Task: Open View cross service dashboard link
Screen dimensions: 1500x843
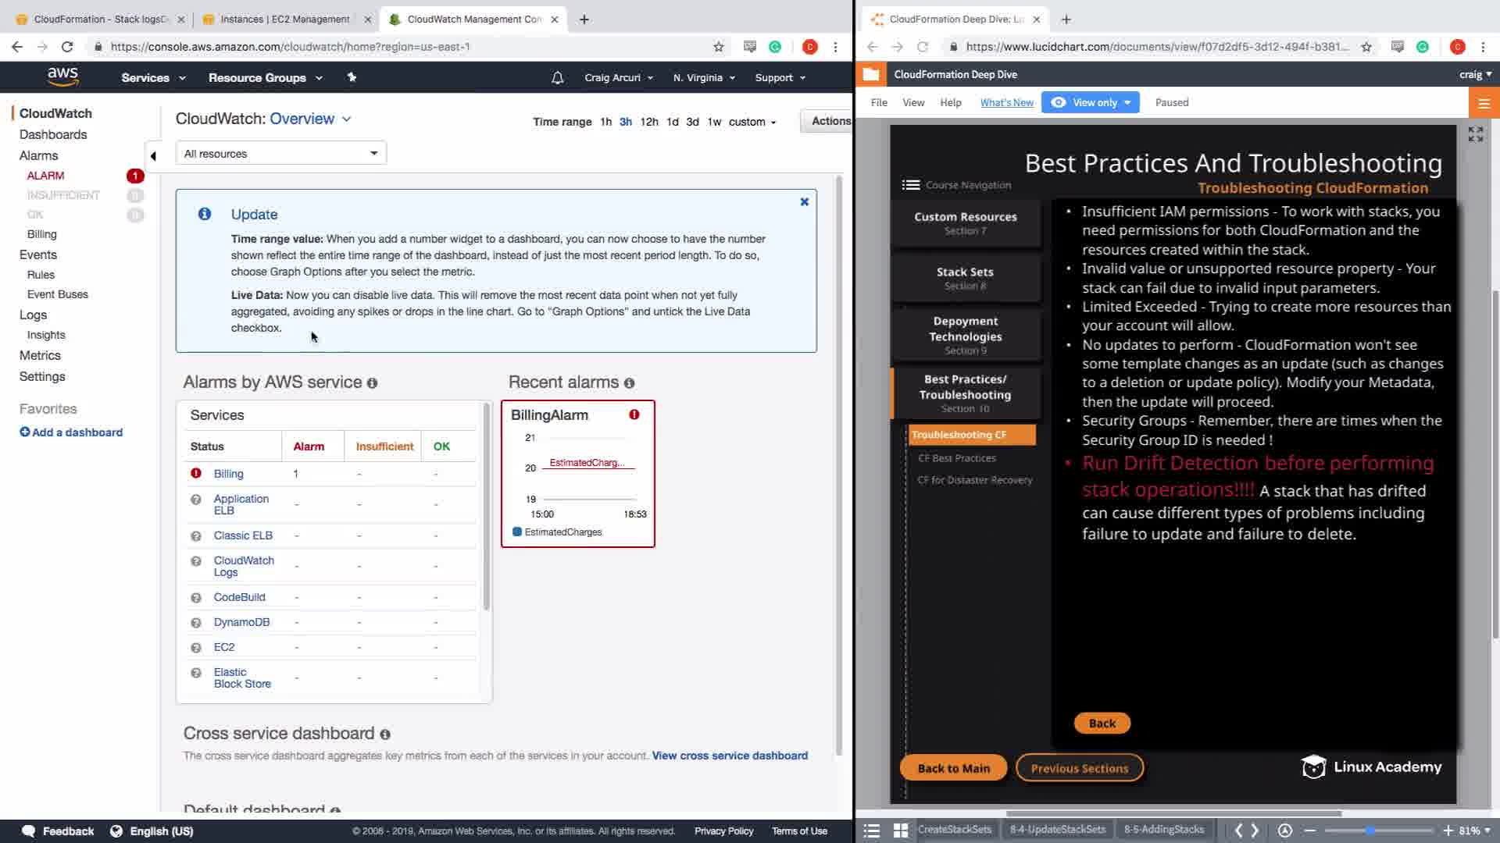Action: pyautogui.click(x=730, y=756)
